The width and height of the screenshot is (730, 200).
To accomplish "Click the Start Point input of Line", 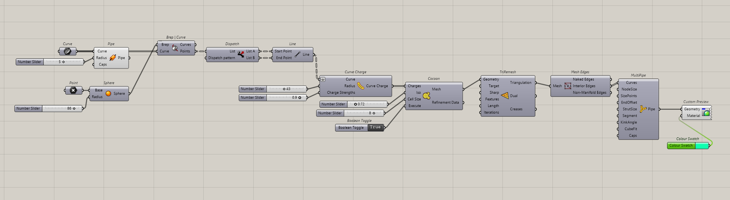I will click(283, 51).
